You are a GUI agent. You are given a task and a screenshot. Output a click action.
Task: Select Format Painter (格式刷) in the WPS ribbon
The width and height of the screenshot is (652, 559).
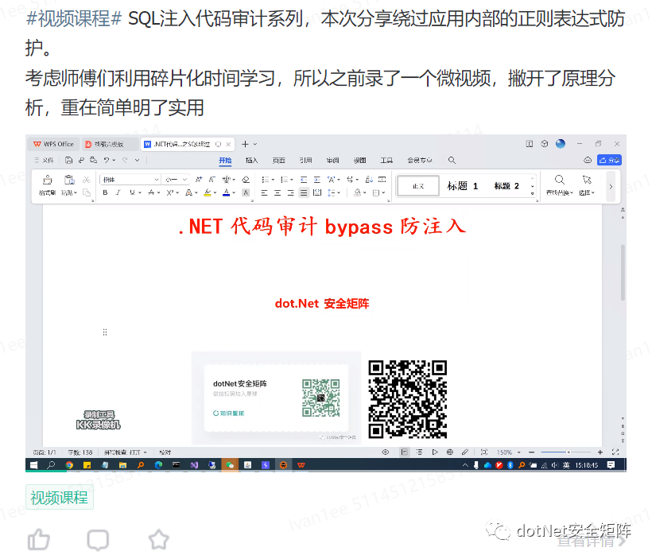pyautogui.click(x=48, y=185)
